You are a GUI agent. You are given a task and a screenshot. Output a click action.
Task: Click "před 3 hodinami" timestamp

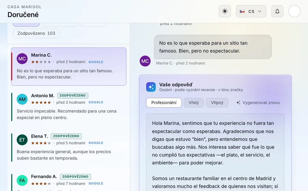pos(71,102)
